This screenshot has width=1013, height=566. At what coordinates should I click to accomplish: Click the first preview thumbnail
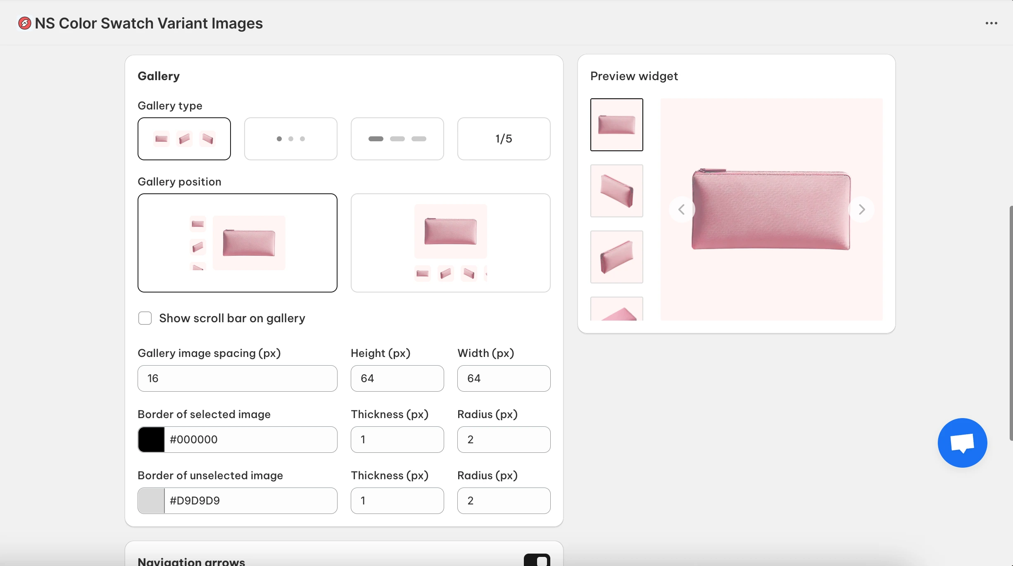click(x=616, y=125)
